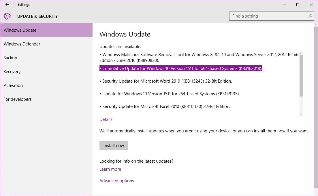Viewport: 318px width, 196px height.
Task: Maximize the Settings window
Action: coord(298,4)
